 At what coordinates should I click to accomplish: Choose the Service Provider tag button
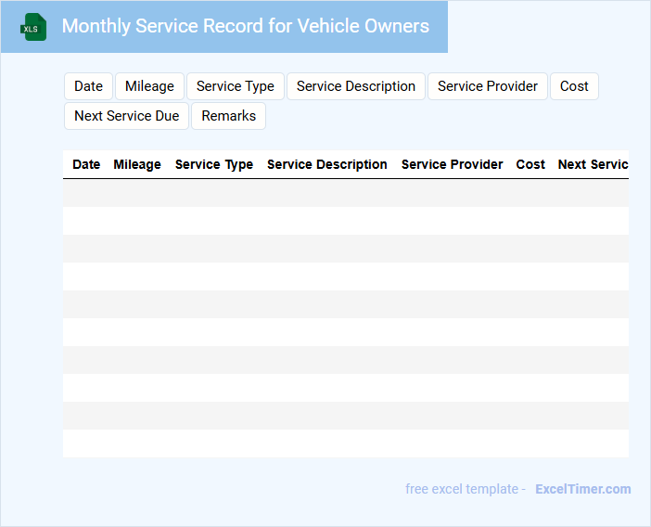tap(487, 86)
